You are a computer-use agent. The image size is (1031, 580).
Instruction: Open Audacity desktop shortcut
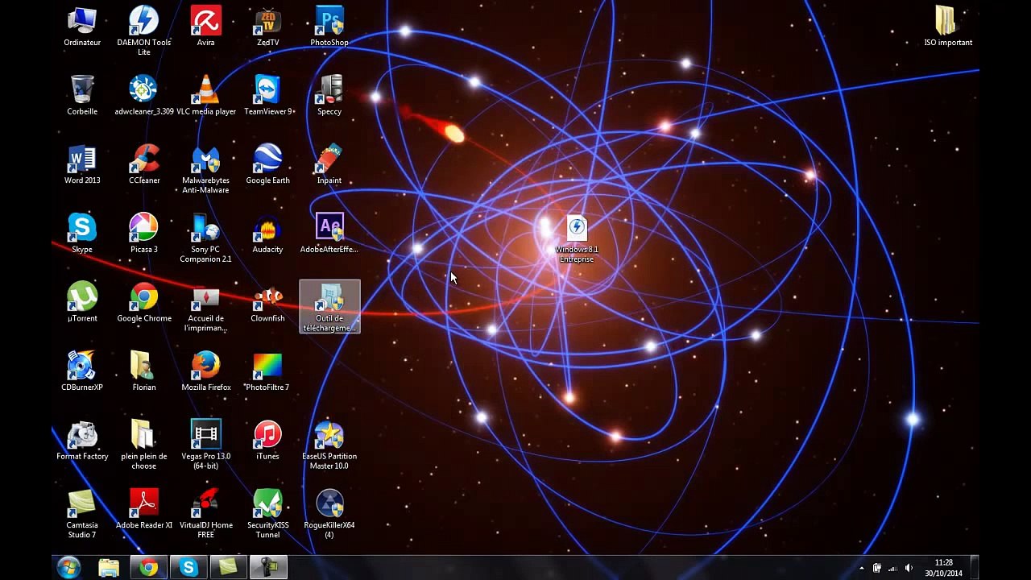tap(267, 234)
